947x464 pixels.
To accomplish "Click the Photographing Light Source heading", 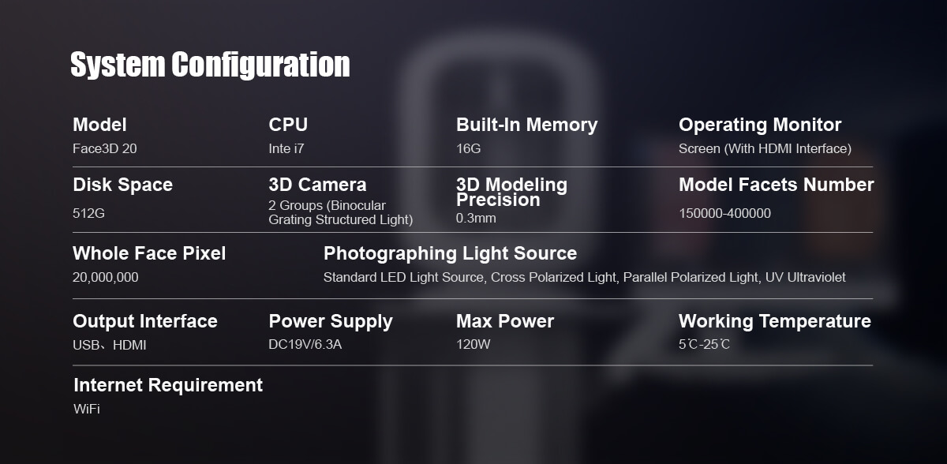I will coord(450,253).
